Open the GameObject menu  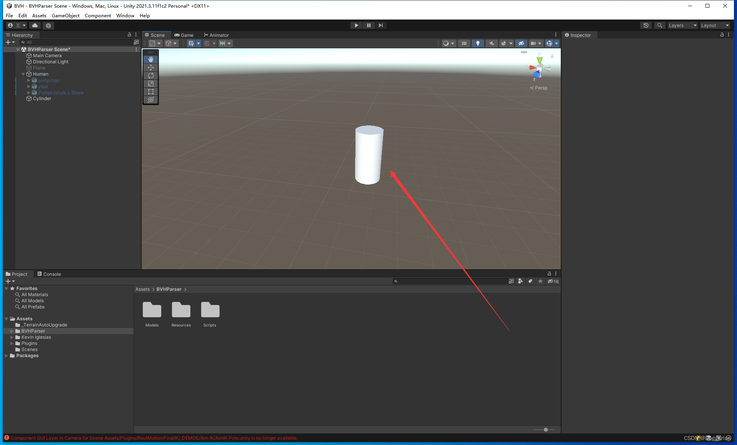(x=66, y=16)
